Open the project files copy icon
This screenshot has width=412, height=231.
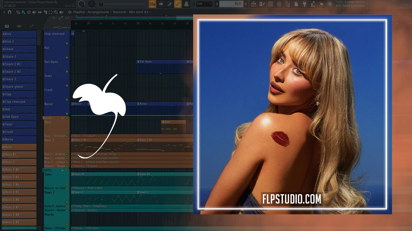coord(296,4)
